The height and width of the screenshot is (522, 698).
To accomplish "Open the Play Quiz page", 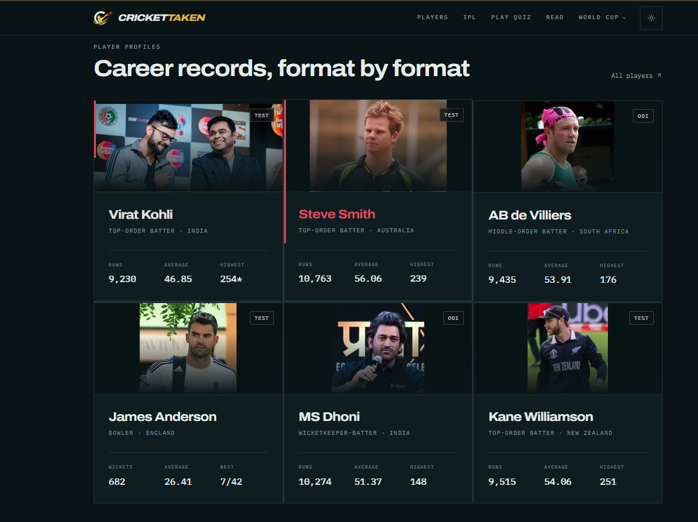I will 511,17.
